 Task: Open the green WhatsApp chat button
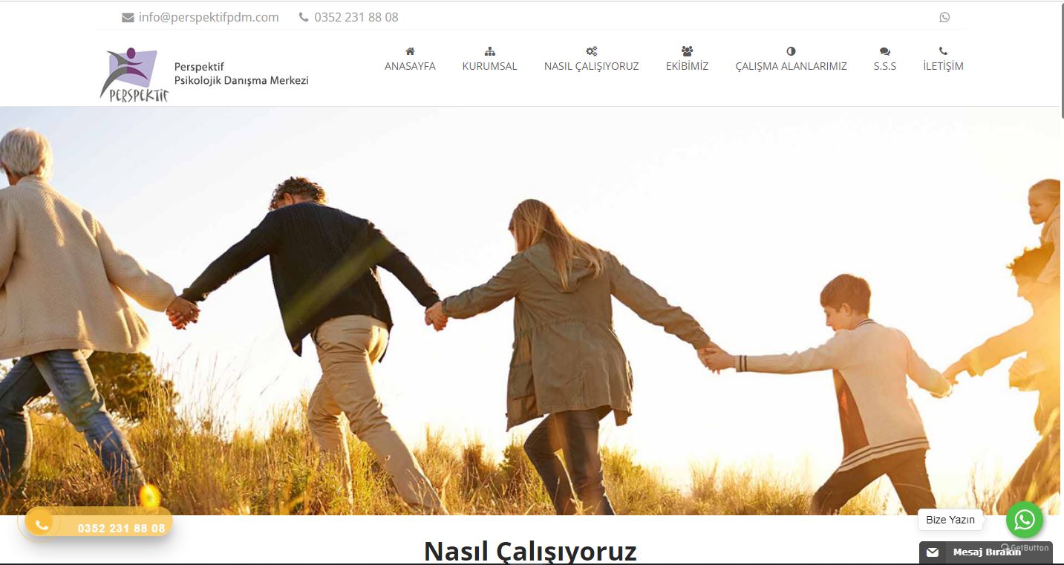[1025, 520]
